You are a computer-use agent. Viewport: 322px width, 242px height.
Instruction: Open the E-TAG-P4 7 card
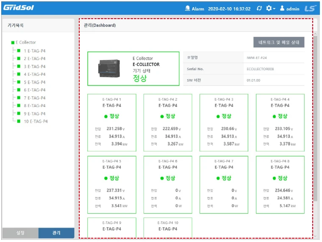pos(224,184)
